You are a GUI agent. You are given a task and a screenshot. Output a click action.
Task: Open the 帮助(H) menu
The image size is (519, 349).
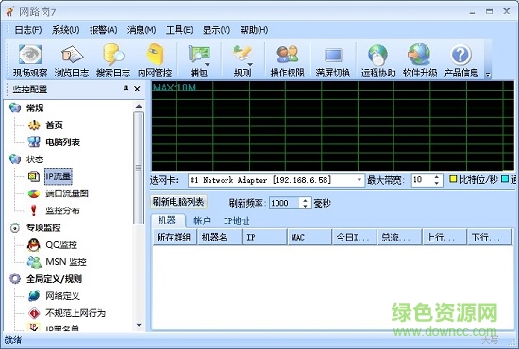point(254,30)
